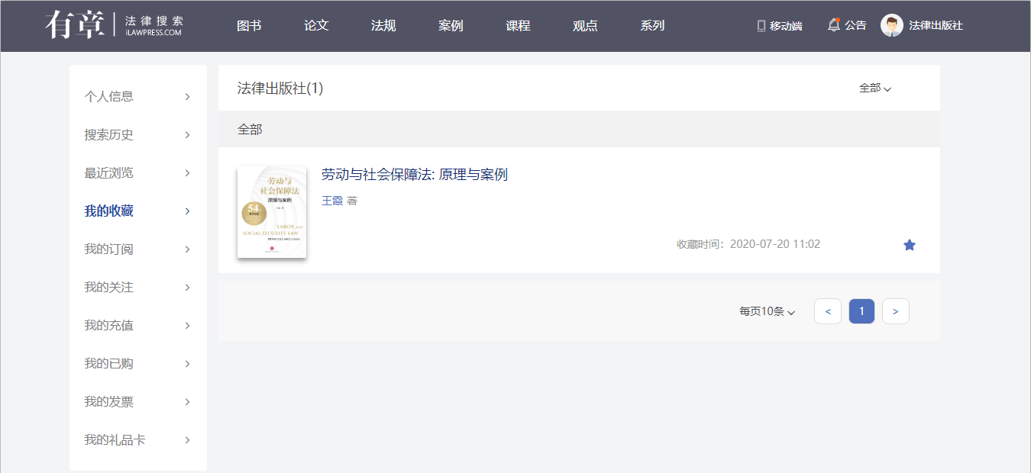Click the book cover thumbnail
Image resolution: width=1031 pixels, height=473 pixels.
pyautogui.click(x=272, y=212)
